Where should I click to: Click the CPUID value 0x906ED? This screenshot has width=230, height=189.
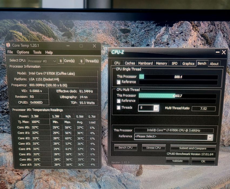click(x=39, y=102)
